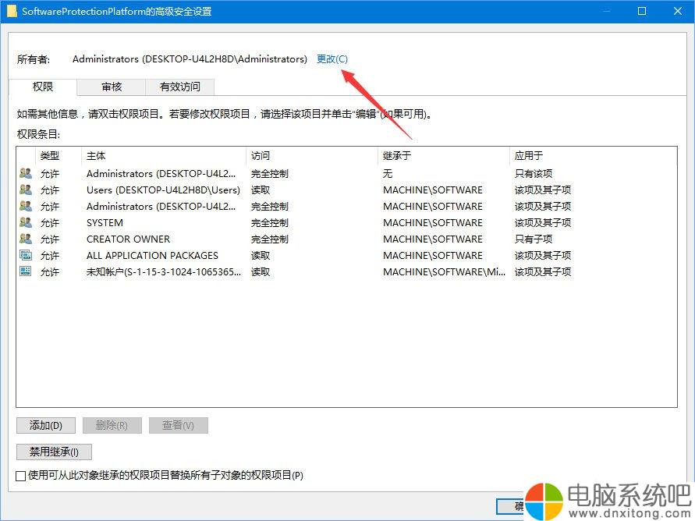Select the CREATOR OWNER principal entry

click(128, 239)
